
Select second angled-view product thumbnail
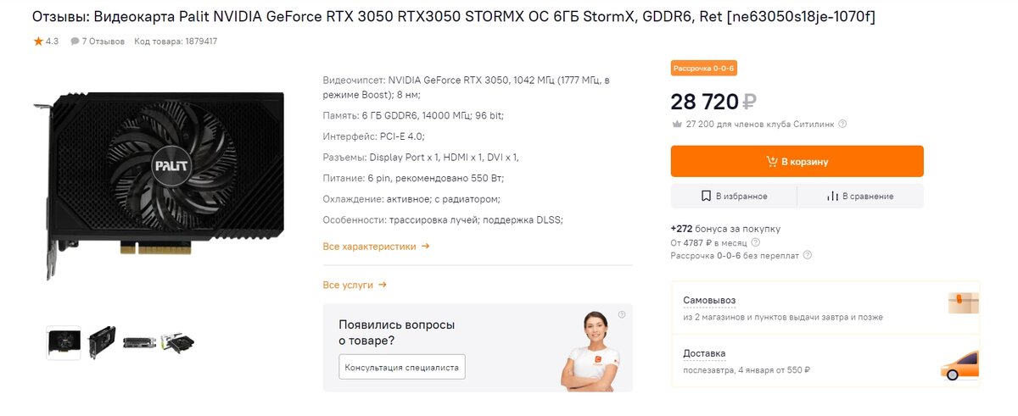coord(102,342)
